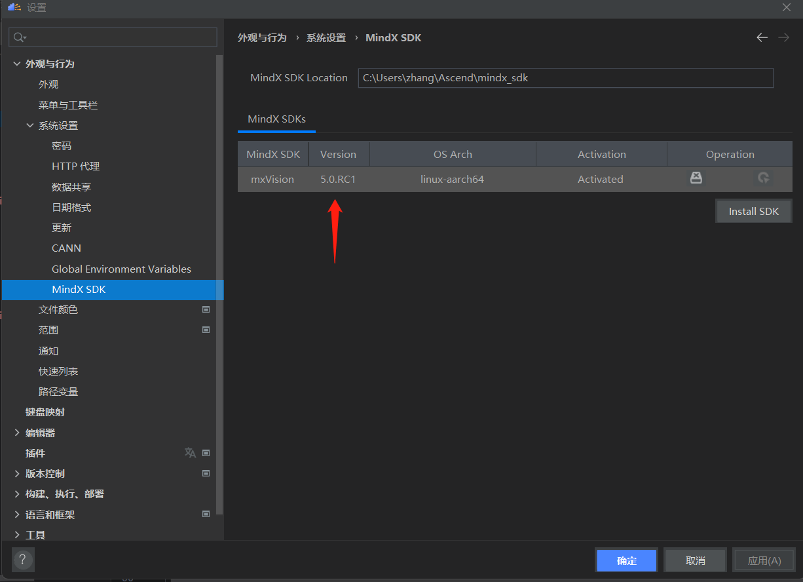Viewport: 803px width, 582px height.
Task: Open Global Environment Variables settings
Action: [122, 269]
